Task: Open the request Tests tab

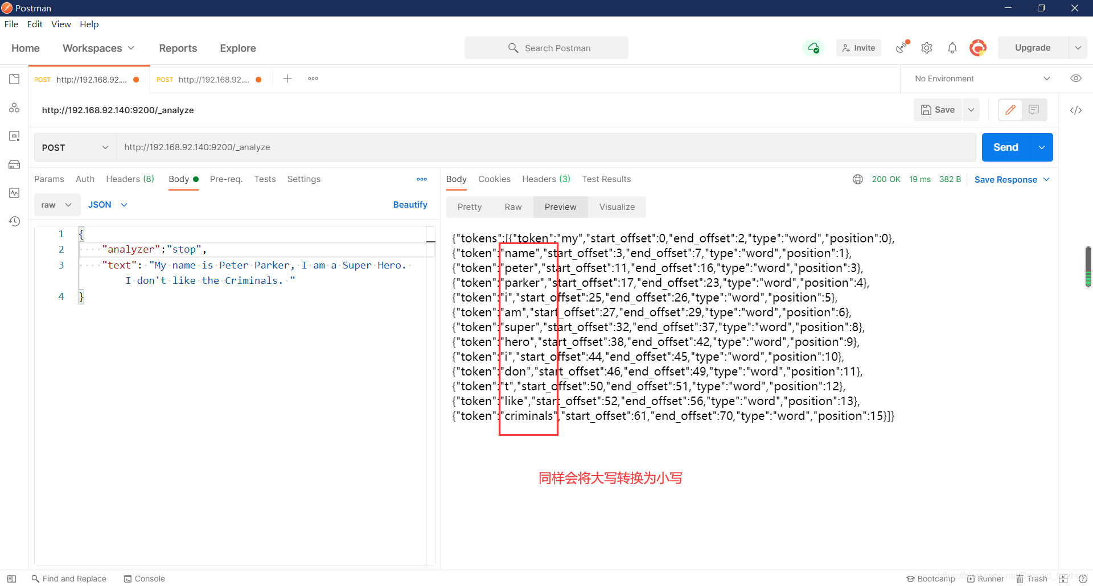Action: (265, 179)
